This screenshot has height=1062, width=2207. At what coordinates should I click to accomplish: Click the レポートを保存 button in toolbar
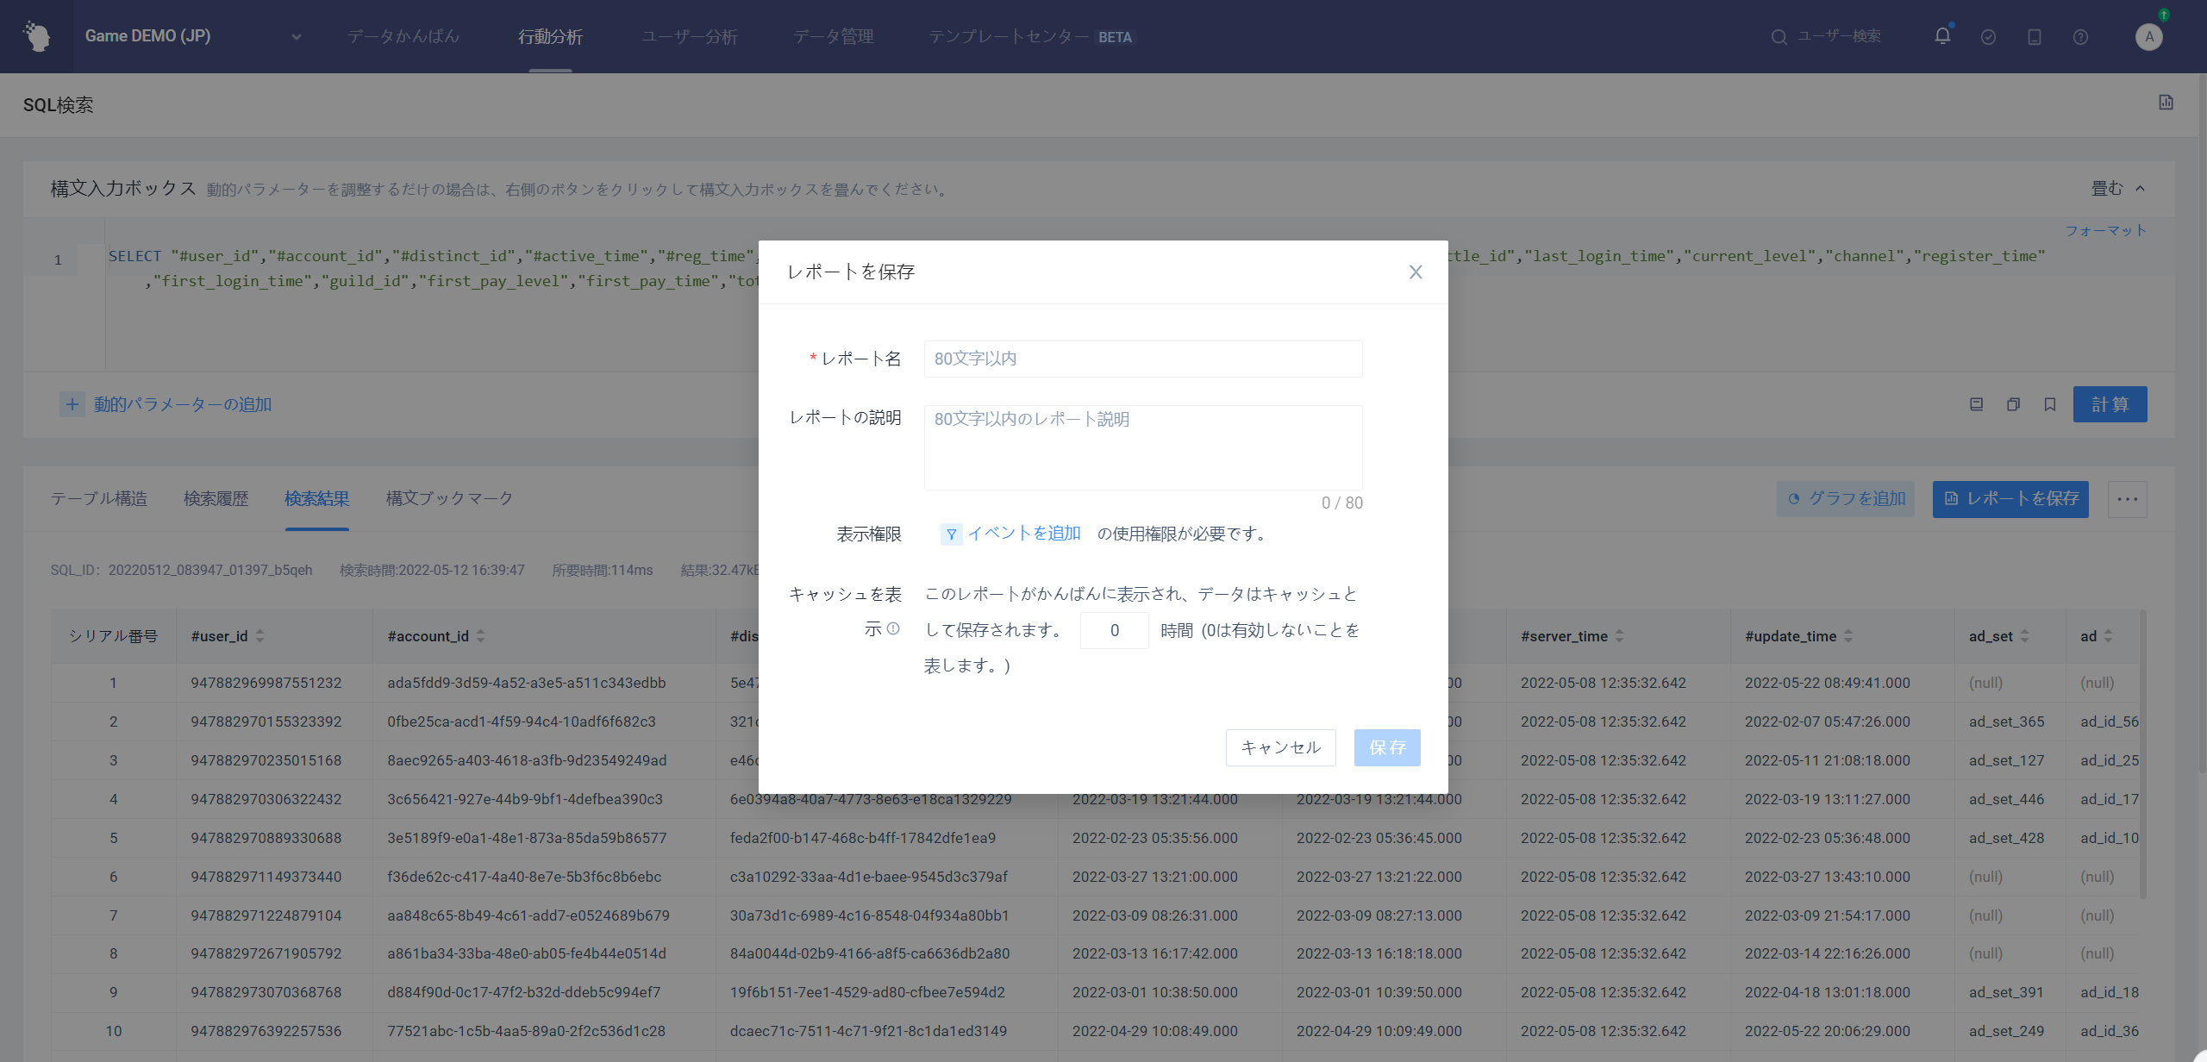(x=2010, y=499)
